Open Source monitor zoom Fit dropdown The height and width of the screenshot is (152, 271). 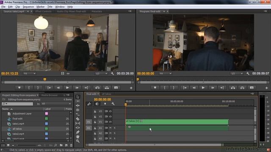pos(29,73)
